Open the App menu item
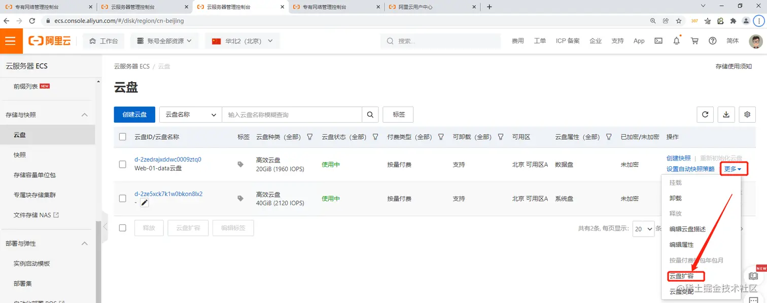767x303 pixels. tap(639, 41)
